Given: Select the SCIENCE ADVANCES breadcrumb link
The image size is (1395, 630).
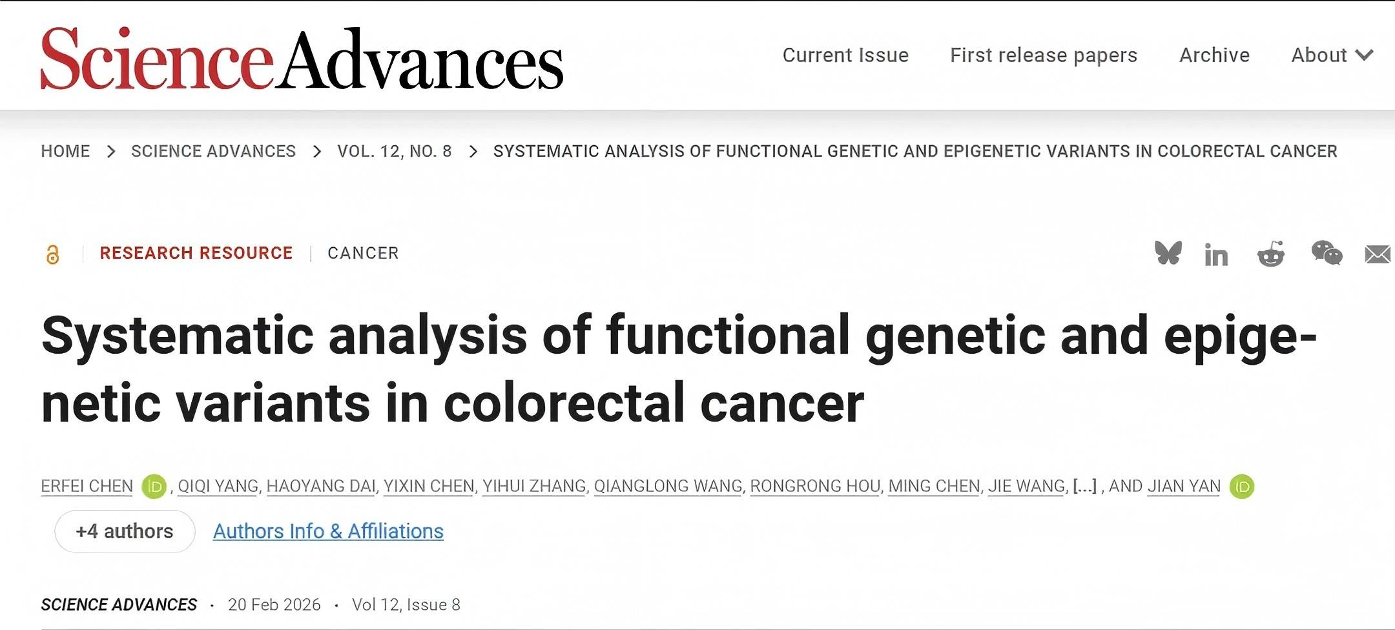Looking at the screenshot, I should [x=213, y=151].
